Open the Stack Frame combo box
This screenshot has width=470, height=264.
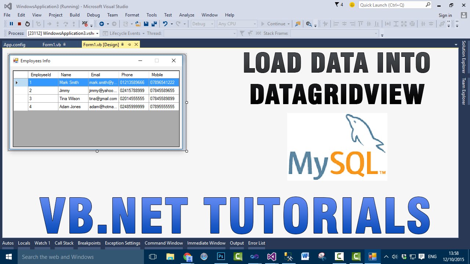(334, 33)
